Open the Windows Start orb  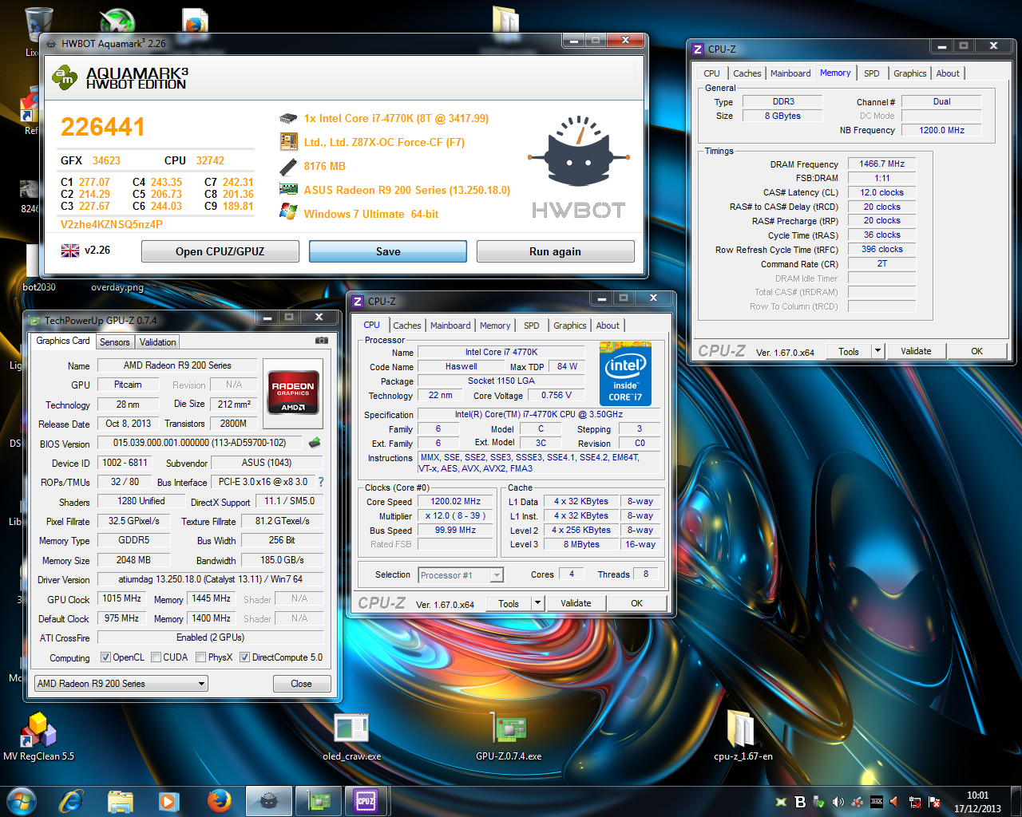(x=21, y=801)
